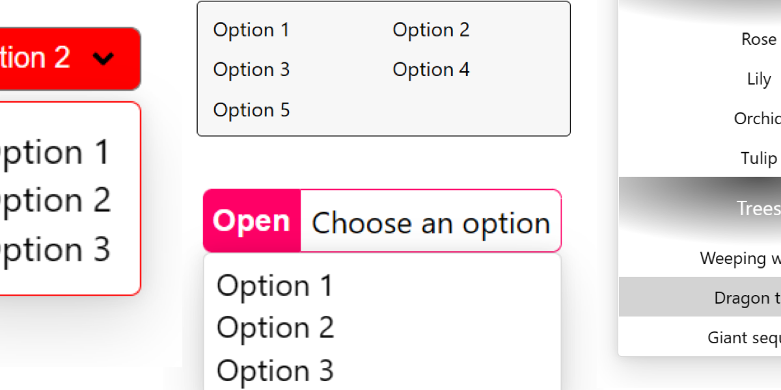Choose Option 2 below the Open button
Image resolution: width=781 pixels, height=390 pixels.
coord(275,328)
